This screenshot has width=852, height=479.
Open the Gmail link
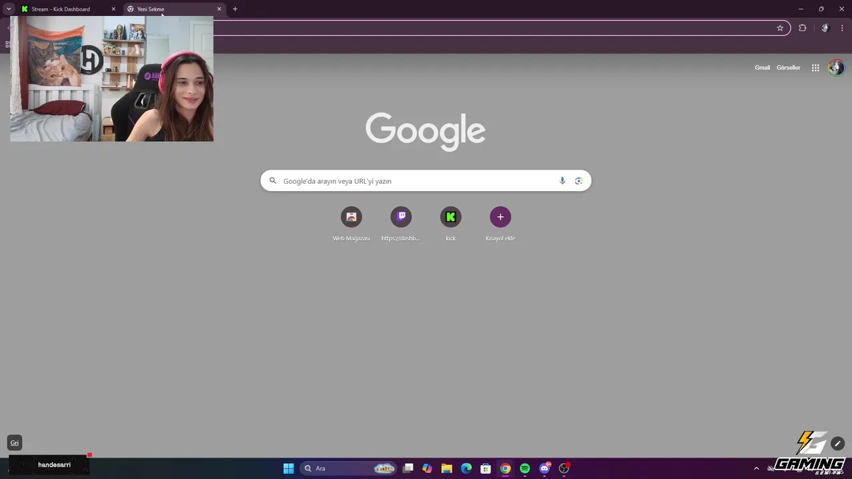pos(762,68)
